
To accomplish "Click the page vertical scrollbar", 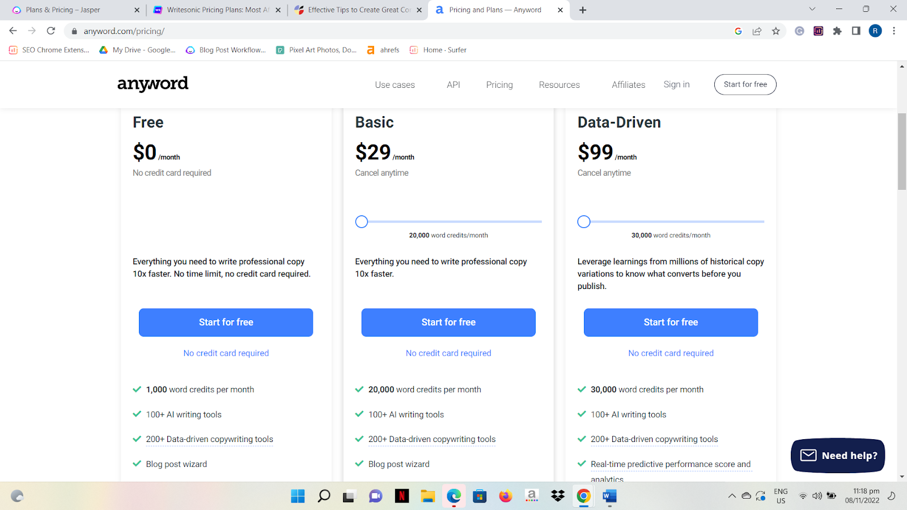I will pyautogui.click(x=902, y=152).
